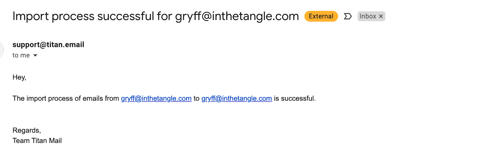Screen dimensions: 477x156
Task: Click the "Hey," greeting line
Action: [19, 77]
